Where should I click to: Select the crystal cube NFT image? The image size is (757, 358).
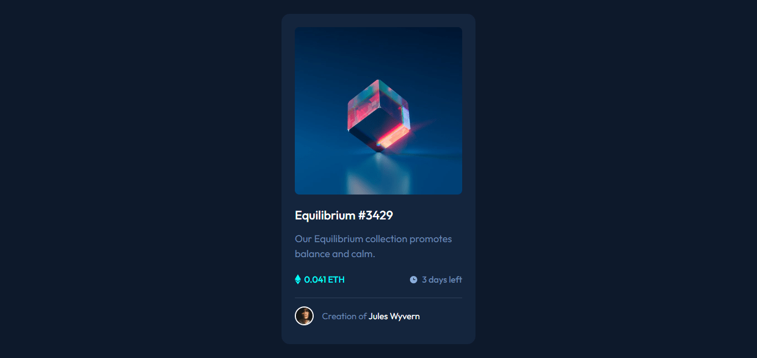pos(378,111)
